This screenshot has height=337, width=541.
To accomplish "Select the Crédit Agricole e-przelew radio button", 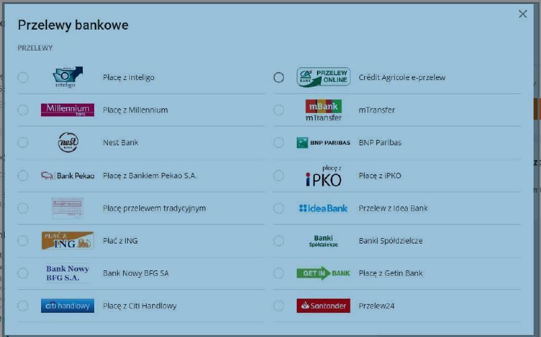I will pos(279,77).
